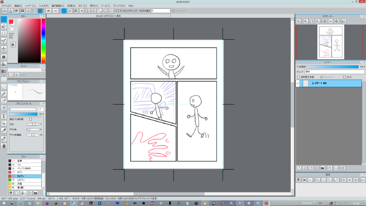
Task: Select the Select Pen tool
Action: coord(4,101)
